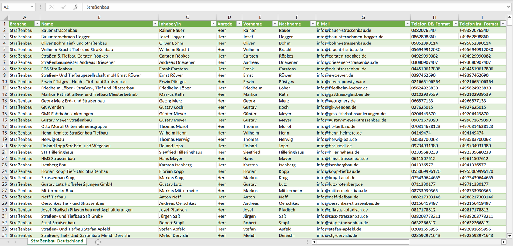Viewport: 513px width, 246px height.
Task: Select column G header
Action: [363, 17]
